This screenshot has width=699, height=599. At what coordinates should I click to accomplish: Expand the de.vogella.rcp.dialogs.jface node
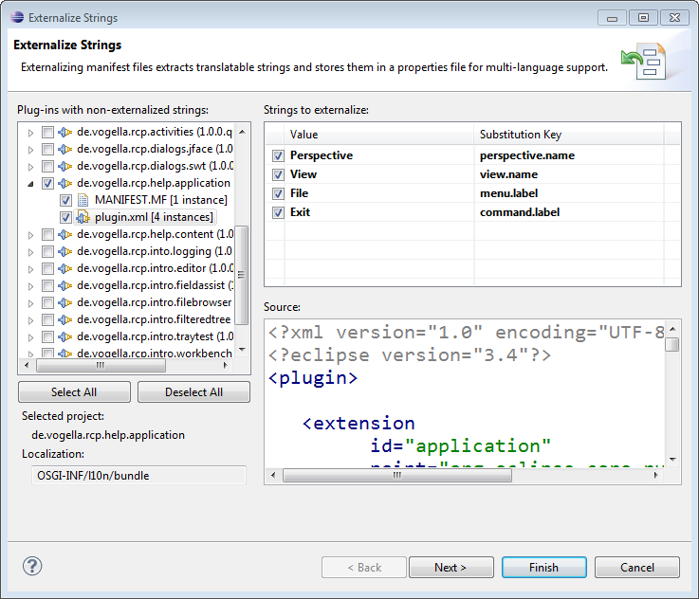coord(30,150)
